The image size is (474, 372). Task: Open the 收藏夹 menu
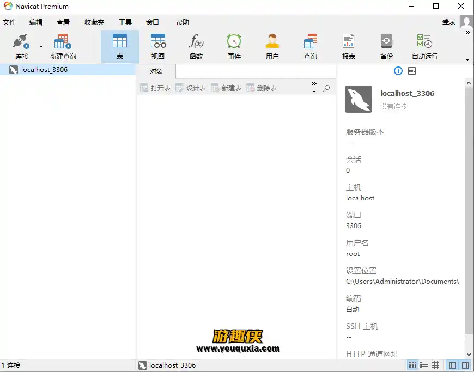pyautogui.click(x=94, y=22)
